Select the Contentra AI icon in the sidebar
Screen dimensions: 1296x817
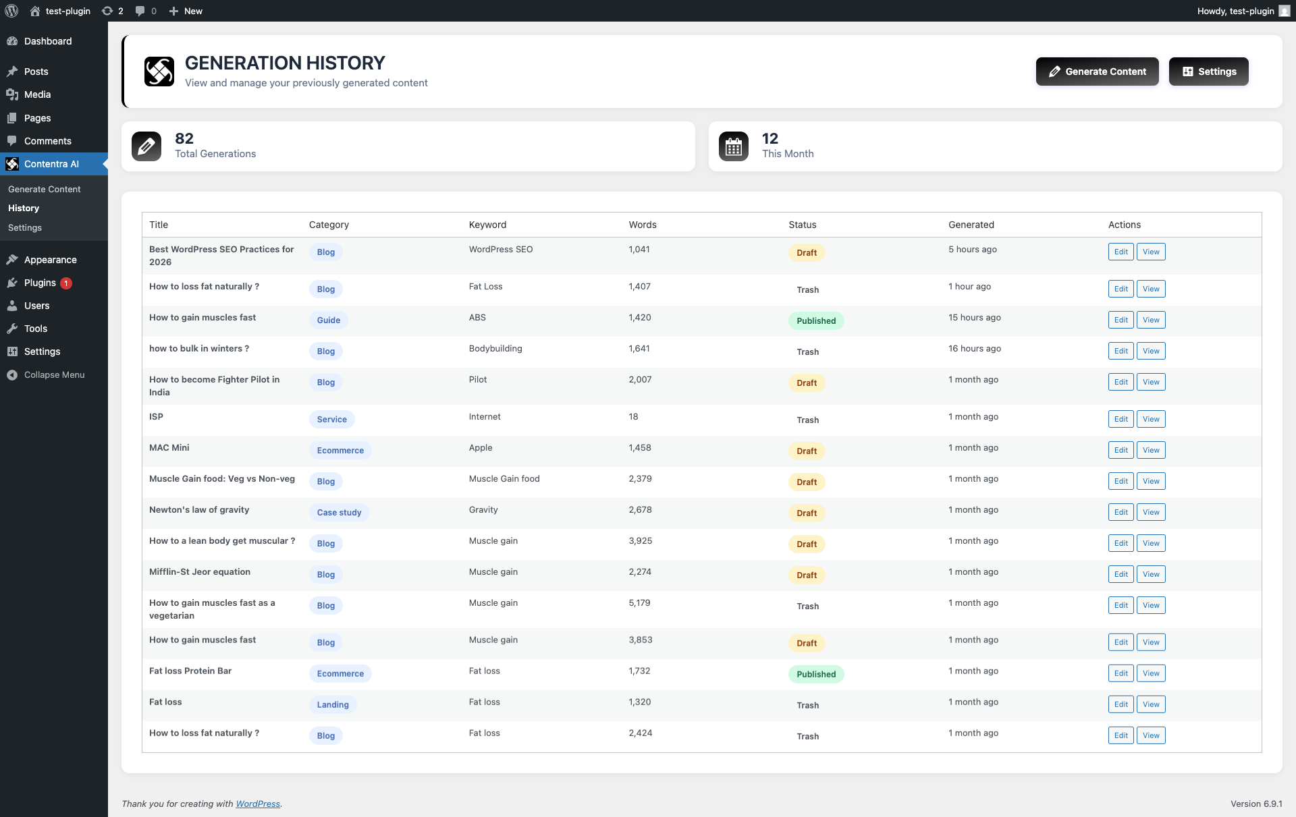pos(13,164)
